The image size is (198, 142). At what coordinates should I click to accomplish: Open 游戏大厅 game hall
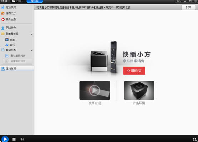pyautogui.click(x=9, y=13)
